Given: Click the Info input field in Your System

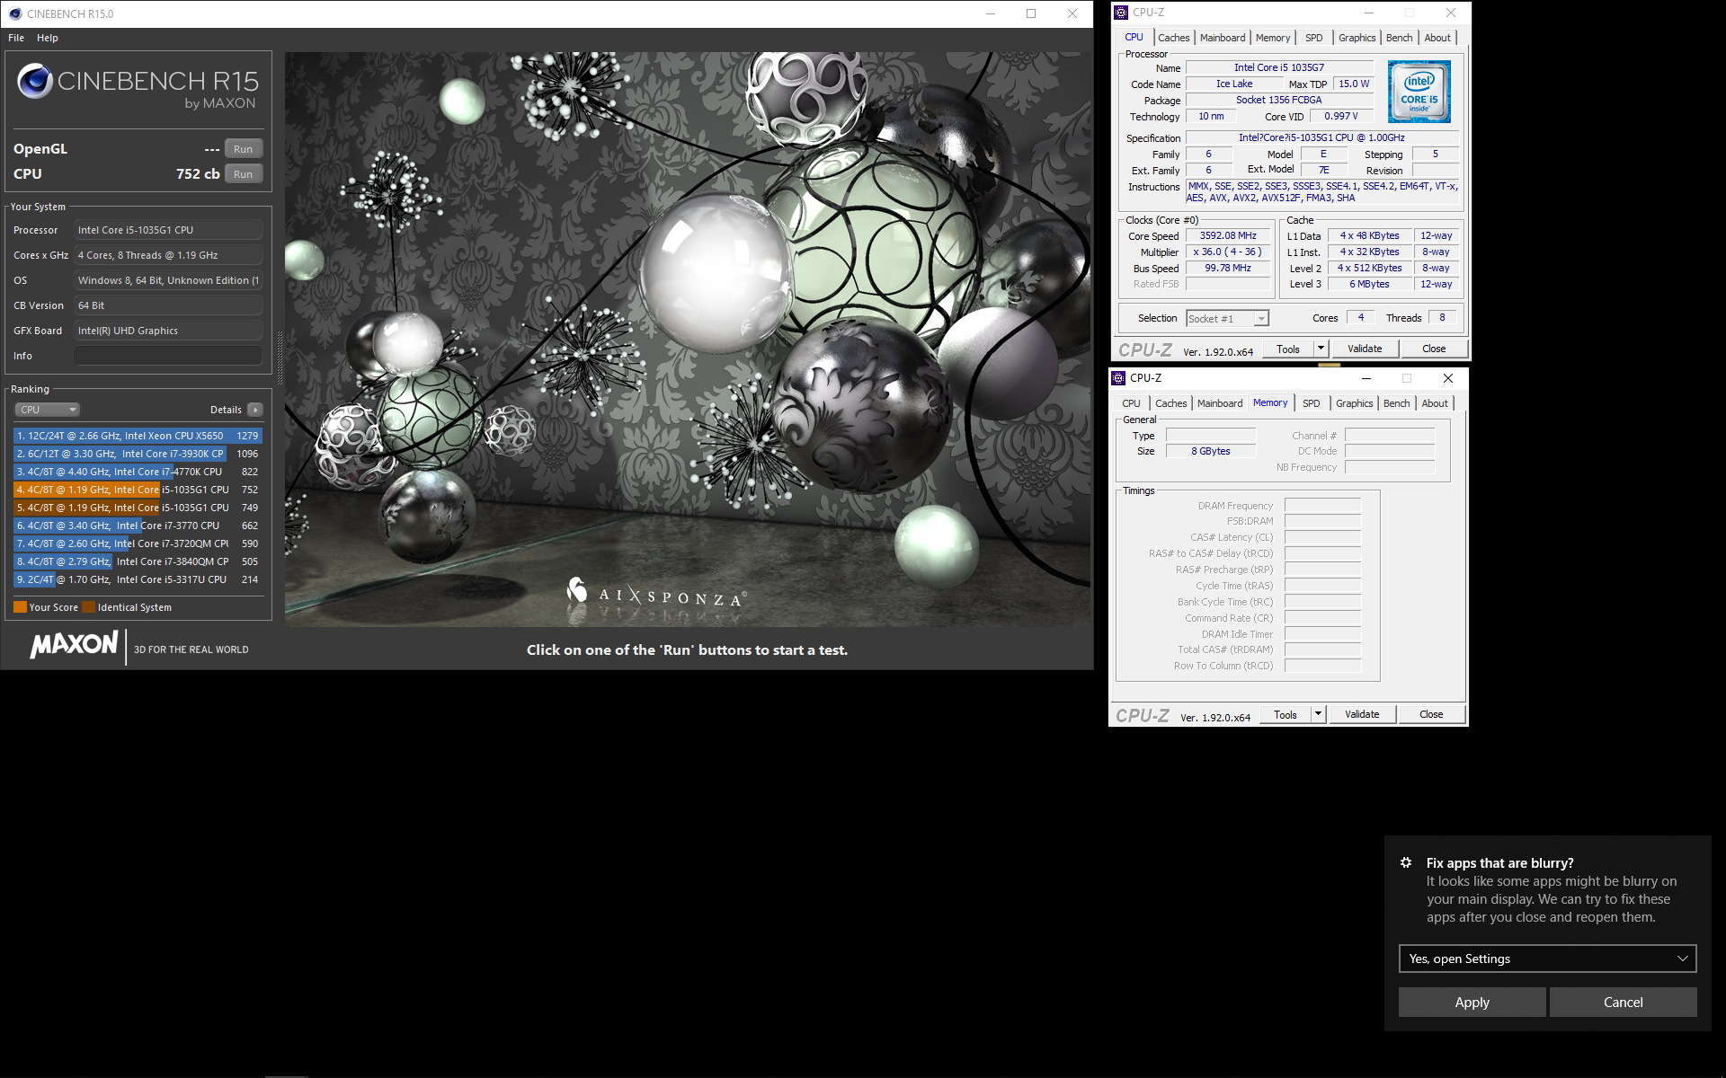Looking at the screenshot, I should [168, 356].
